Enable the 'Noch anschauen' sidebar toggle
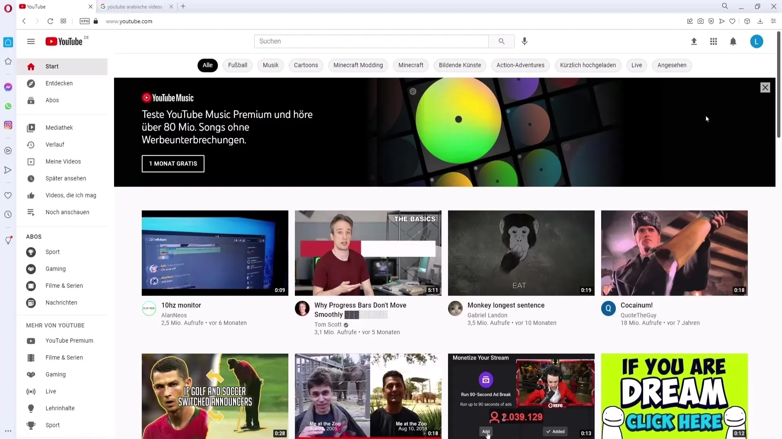Viewport: 782px width, 439px height. coord(67,212)
